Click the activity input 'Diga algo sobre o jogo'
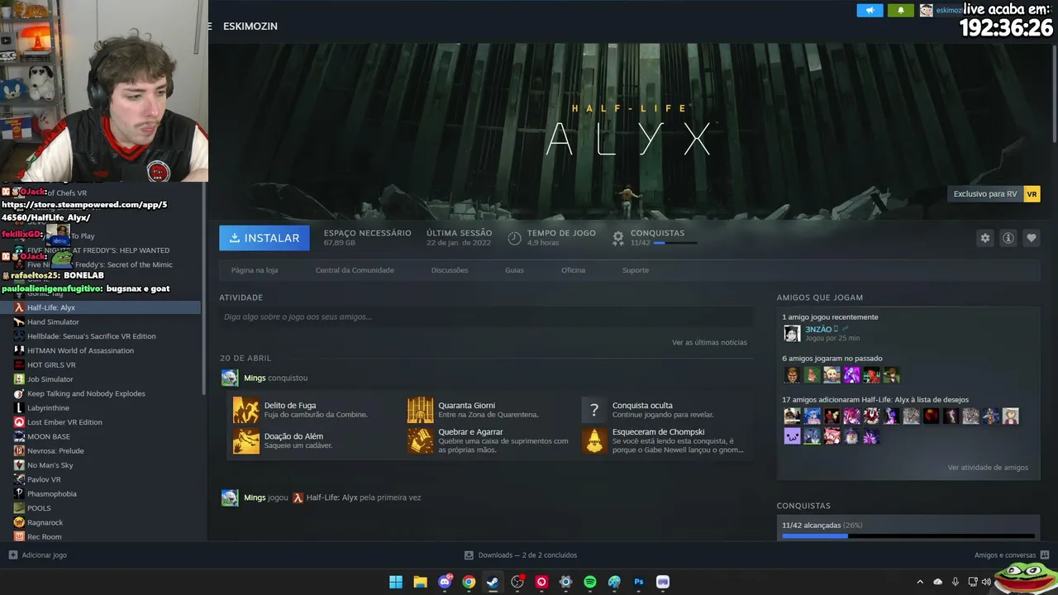This screenshot has width=1058, height=595. pos(486,317)
